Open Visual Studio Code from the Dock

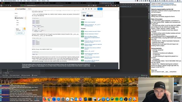[86, 99]
